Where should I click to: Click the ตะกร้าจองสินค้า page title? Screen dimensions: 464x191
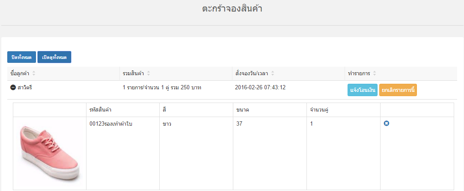(232, 9)
